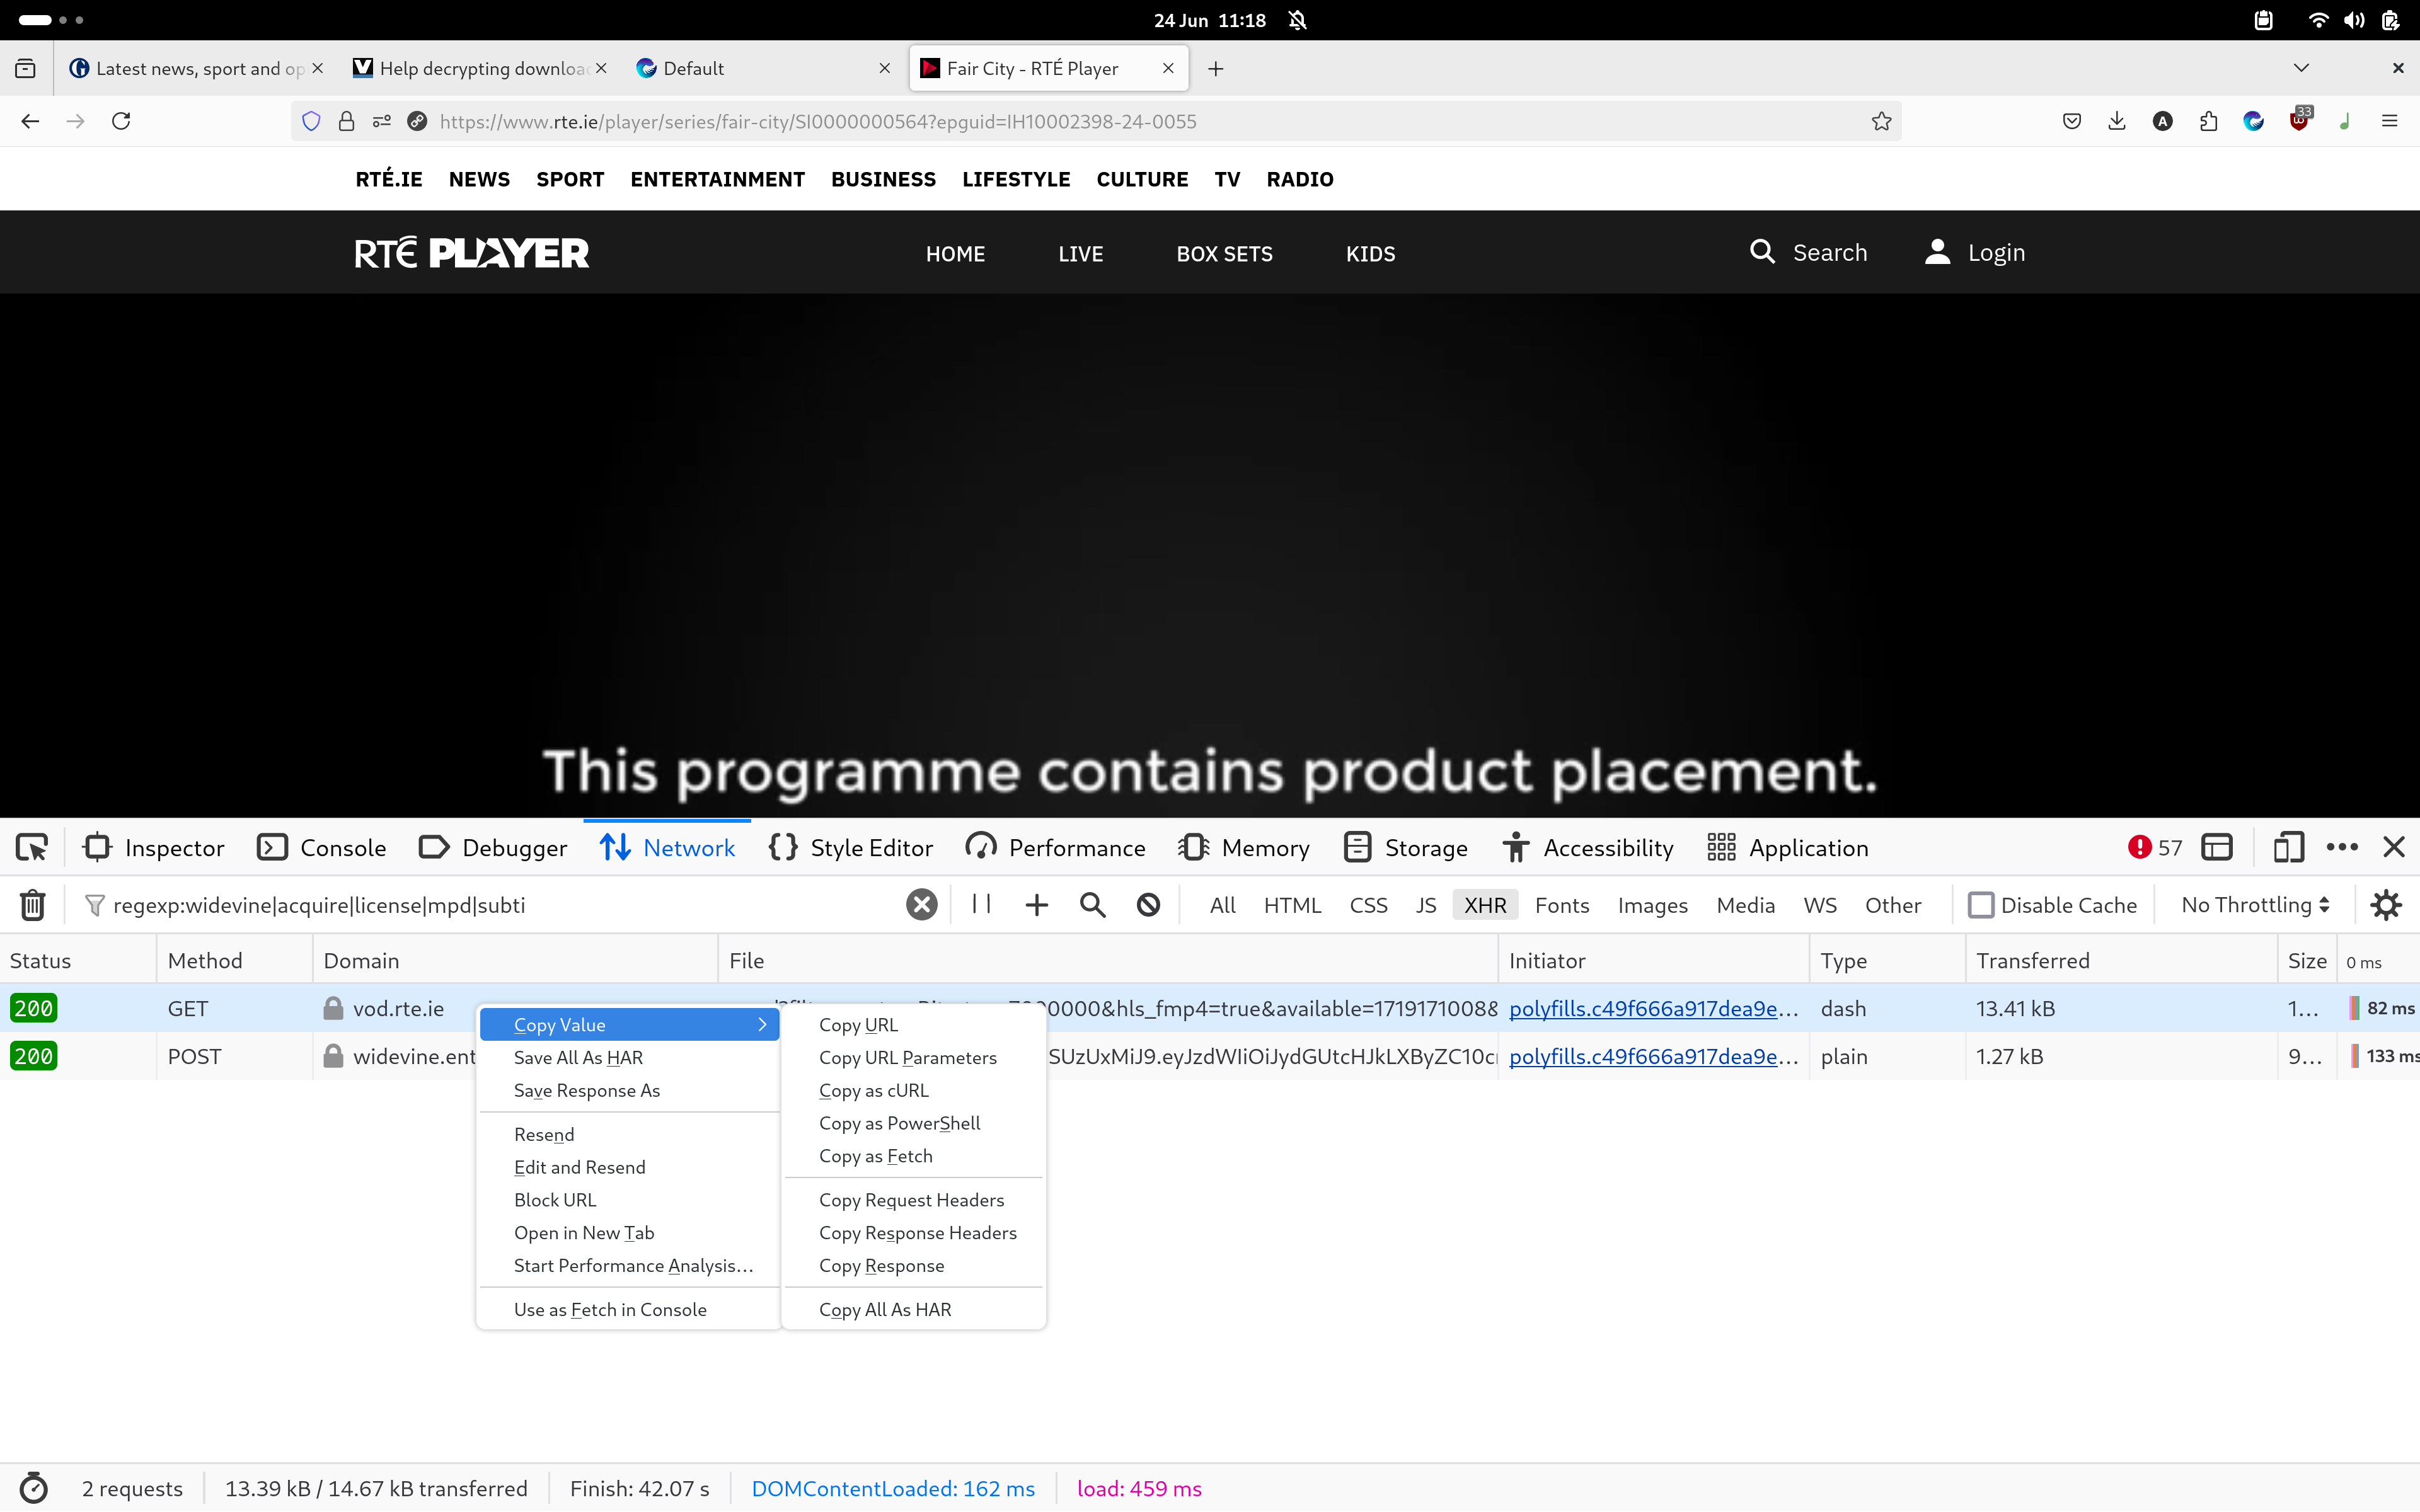Clear the network request list with trash icon
2420x1512 pixels.
(32, 905)
